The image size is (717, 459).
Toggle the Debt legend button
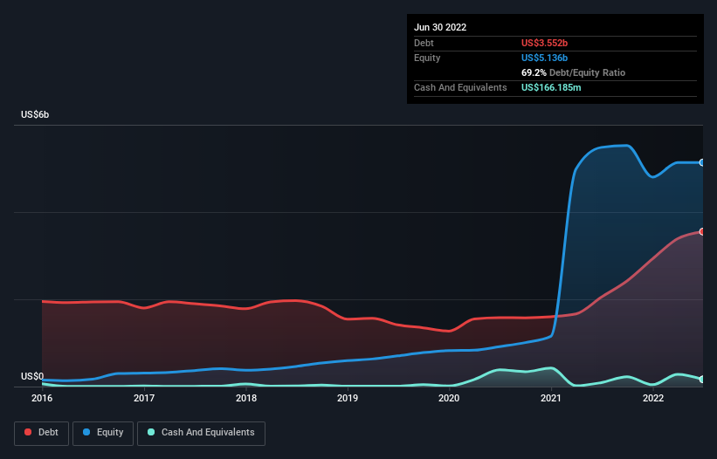click(41, 433)
